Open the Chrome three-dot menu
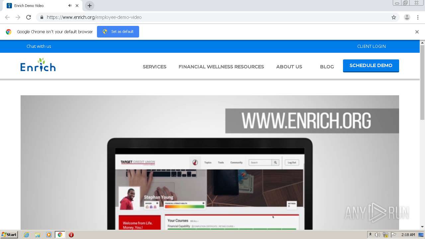The height and width of the screenshot is (239, 425). [x=418, y=17]
